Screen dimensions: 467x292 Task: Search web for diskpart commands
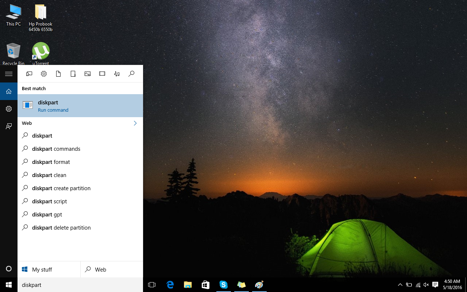click(56, 149)
